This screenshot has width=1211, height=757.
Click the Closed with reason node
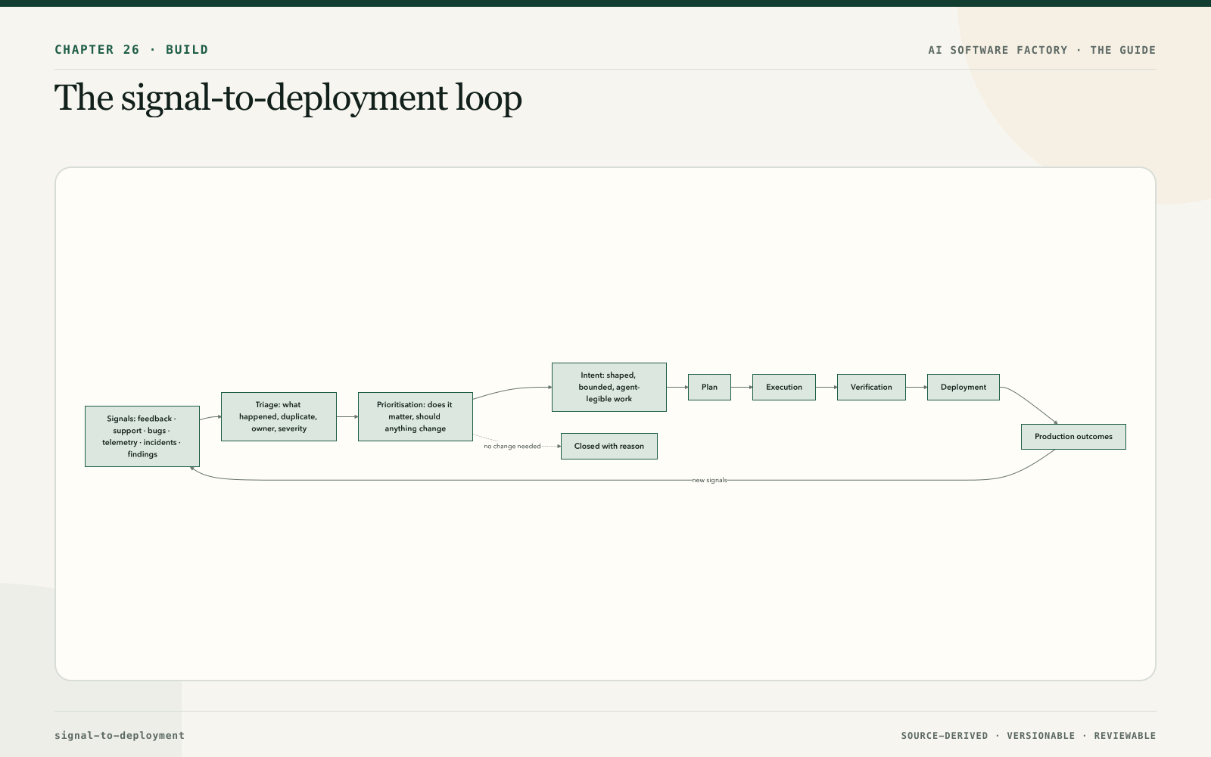click(x=609, y=446)
